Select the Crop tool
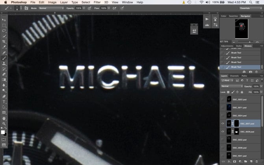Screen dimensions: 264x165 (x=4, y=41)
